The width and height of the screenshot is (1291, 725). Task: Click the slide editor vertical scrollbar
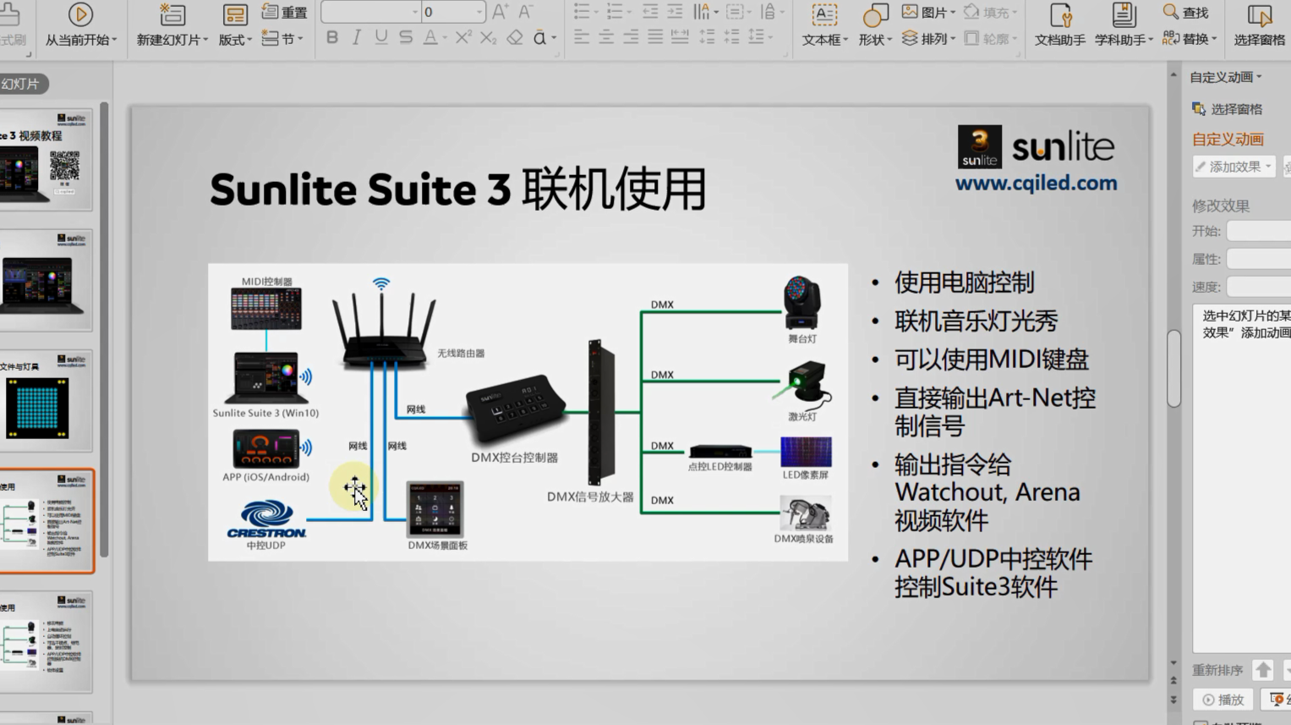pos(1173,368)
